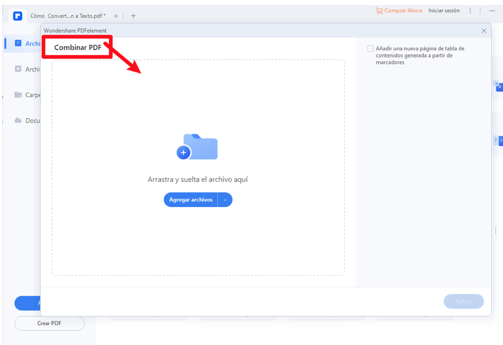Click the add folder icon in drop area
503x345 pixels.
(x=197, y=147)
